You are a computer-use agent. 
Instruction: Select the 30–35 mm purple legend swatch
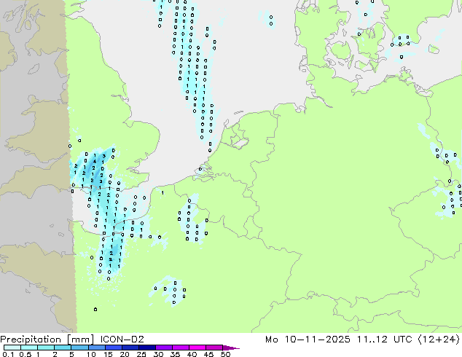[163, 348]
